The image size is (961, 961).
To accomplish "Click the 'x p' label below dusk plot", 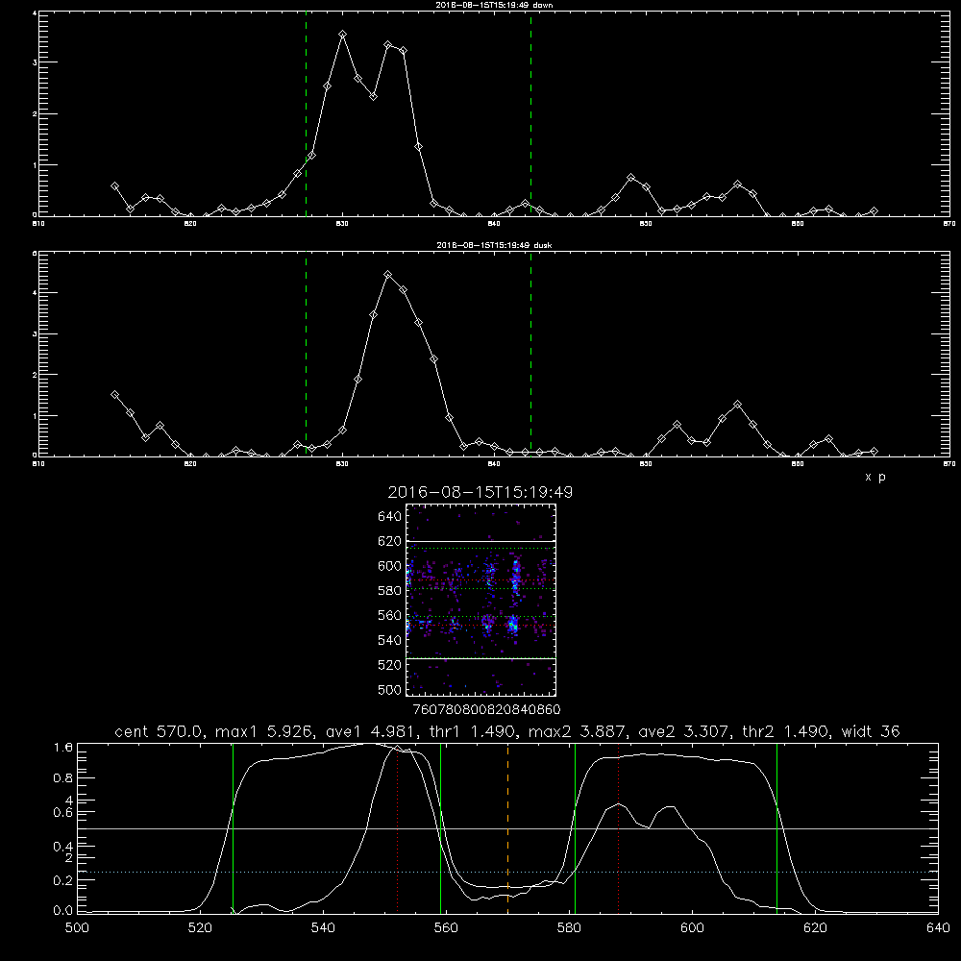I will click(x=875, y=477).
